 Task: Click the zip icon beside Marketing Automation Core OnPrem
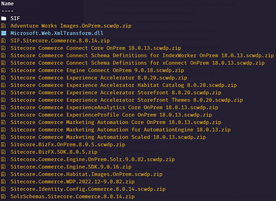[3, 122]
